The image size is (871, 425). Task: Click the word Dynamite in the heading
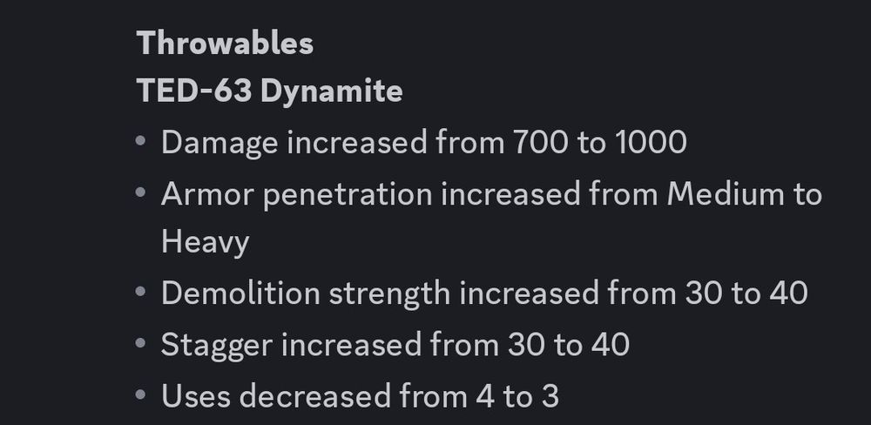pos(332,91)
